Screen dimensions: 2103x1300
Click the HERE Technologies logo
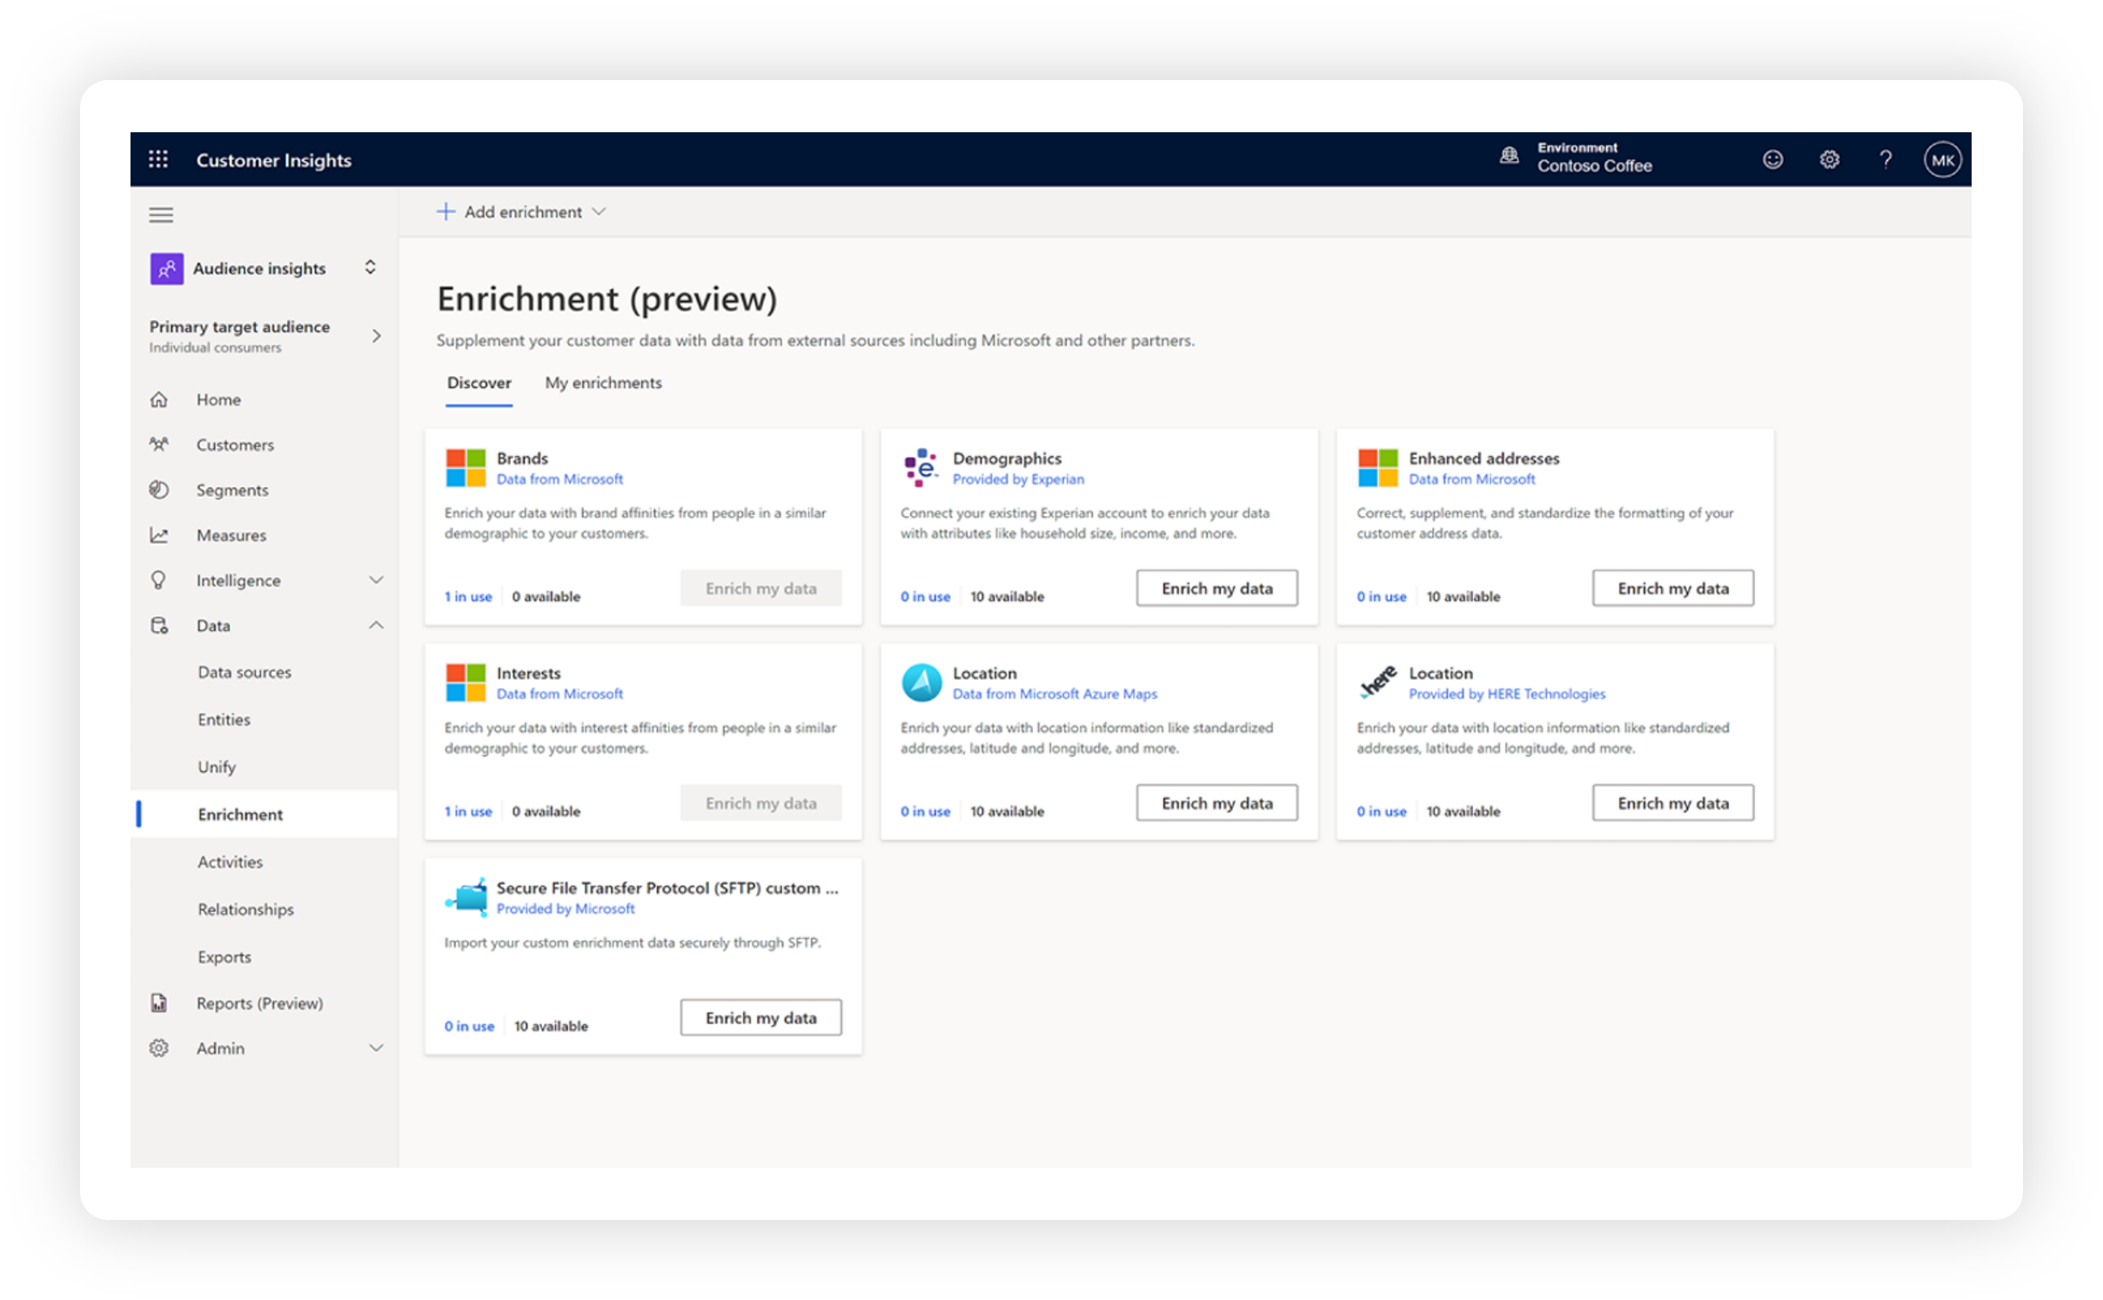pyautogui.click(x=1377, y=682)
